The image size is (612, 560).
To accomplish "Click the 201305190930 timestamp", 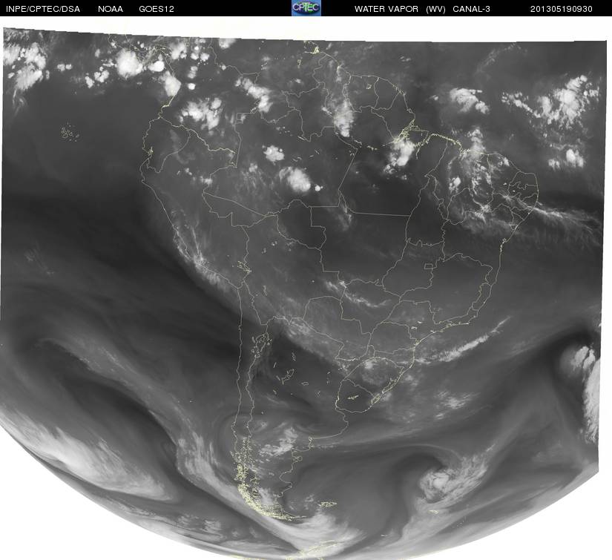I will [562, 9].
